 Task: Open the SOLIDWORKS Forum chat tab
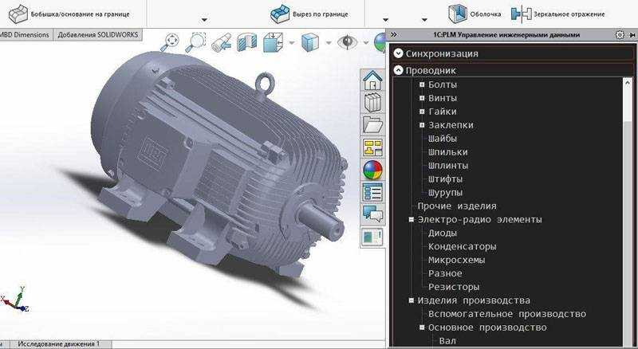(x=372, y=214)
